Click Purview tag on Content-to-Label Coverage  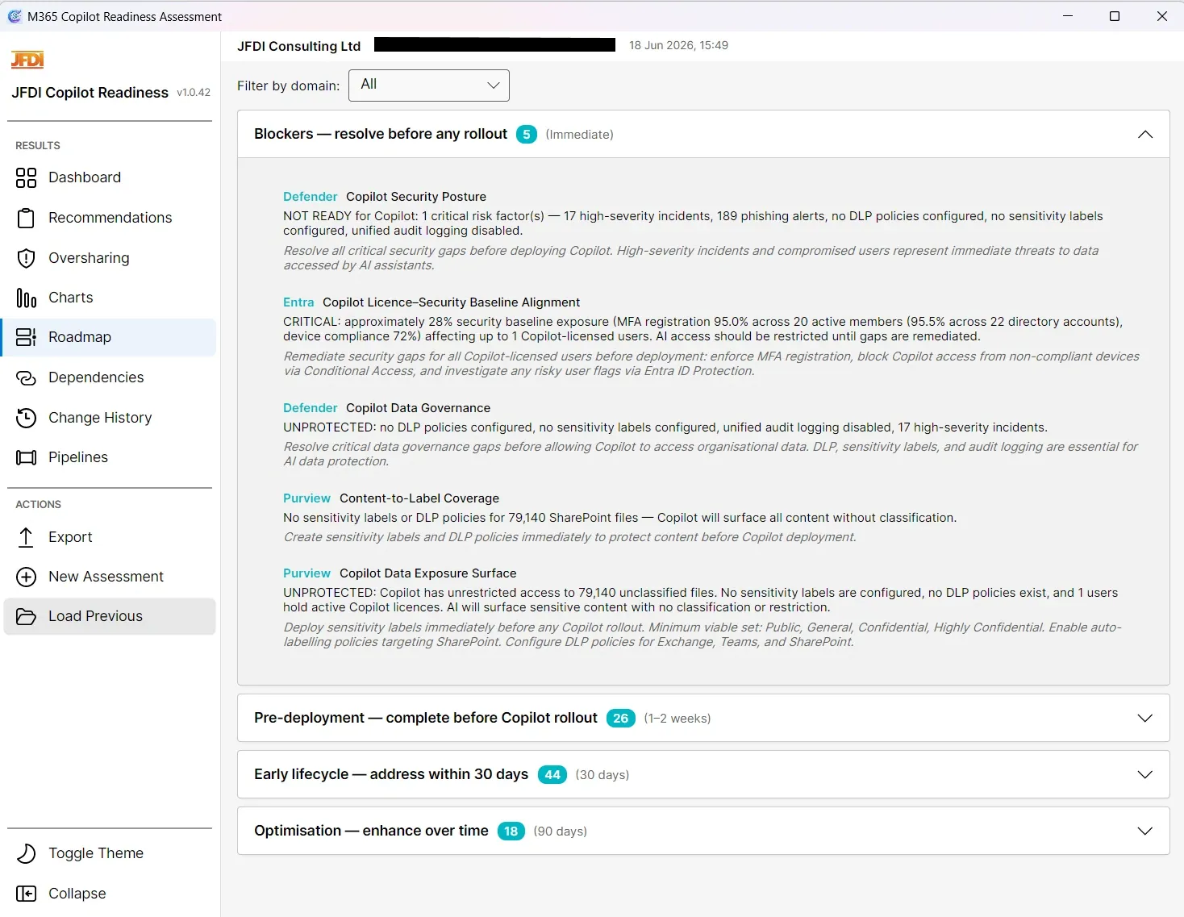pyautogui.click(x=306, y=498)
